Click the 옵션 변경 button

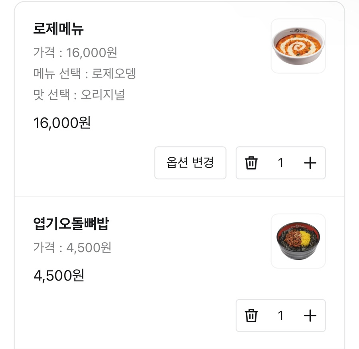click(190, 163)
